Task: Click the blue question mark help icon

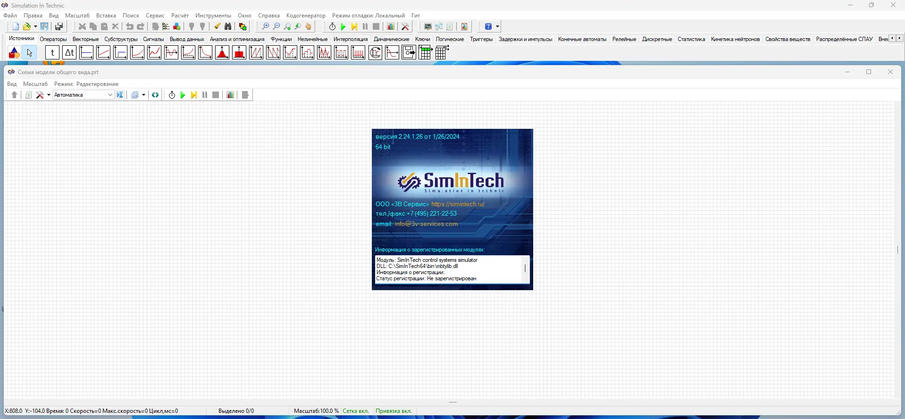Action: (488, 27)
